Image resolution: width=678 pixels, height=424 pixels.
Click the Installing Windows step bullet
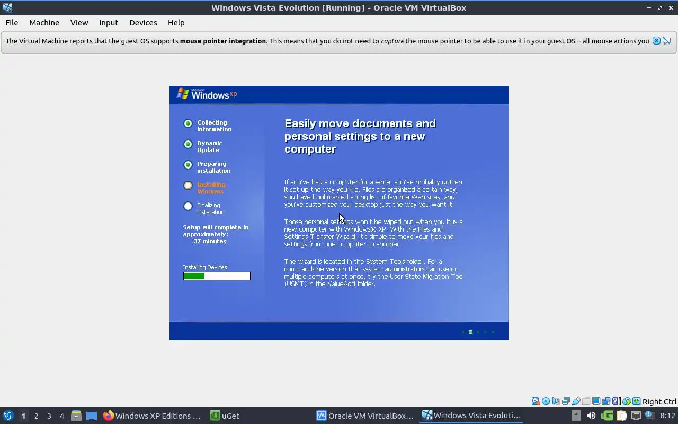pos(188,185)
